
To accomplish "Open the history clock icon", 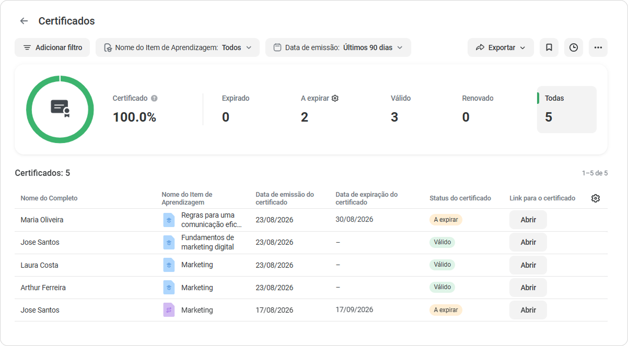I will pos(574,47).
